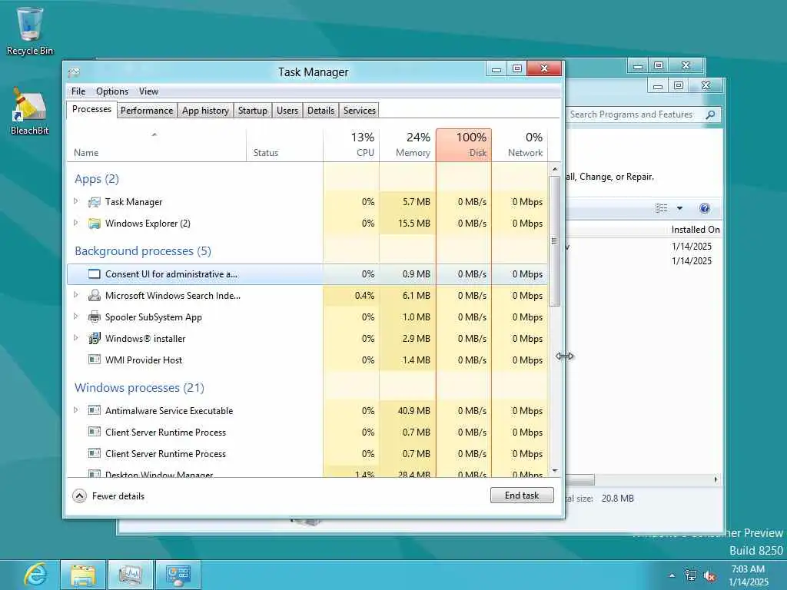Click the Background processes (5) group header
787x590 pixels.
click(x=143, y=251)
